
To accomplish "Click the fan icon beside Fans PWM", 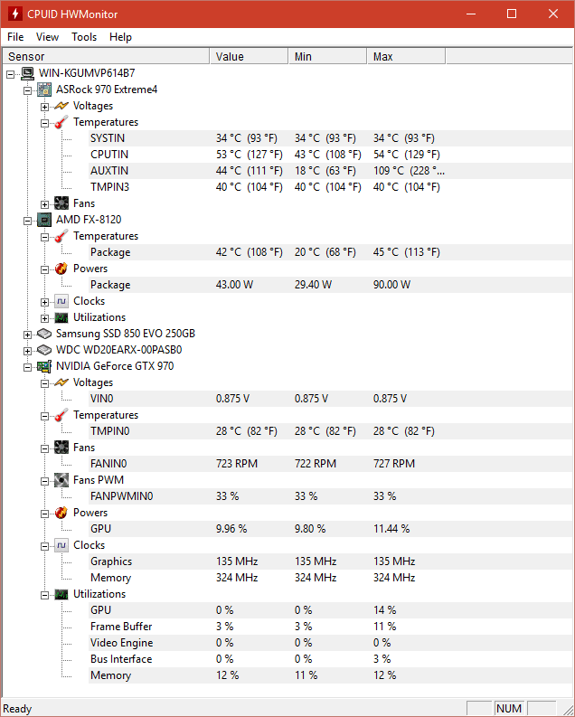I will (x=61, y=480).
